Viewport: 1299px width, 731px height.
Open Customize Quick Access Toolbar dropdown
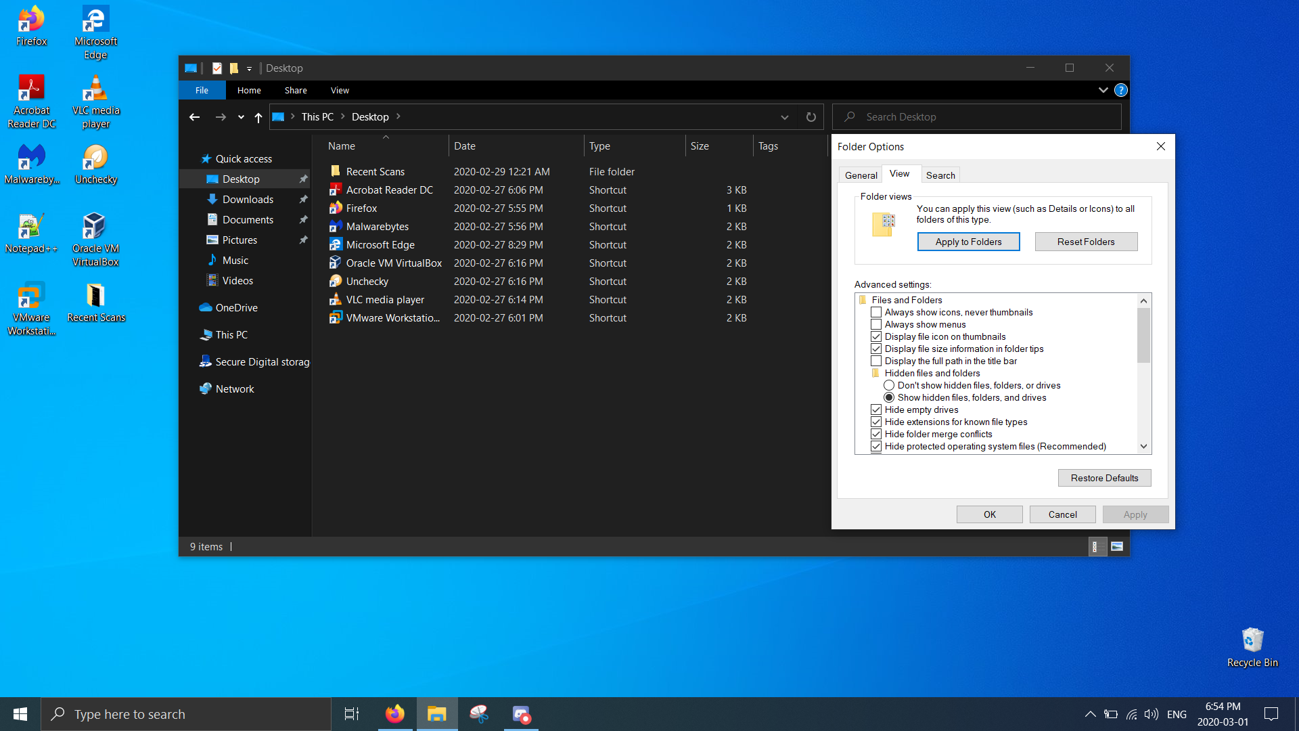249,68
